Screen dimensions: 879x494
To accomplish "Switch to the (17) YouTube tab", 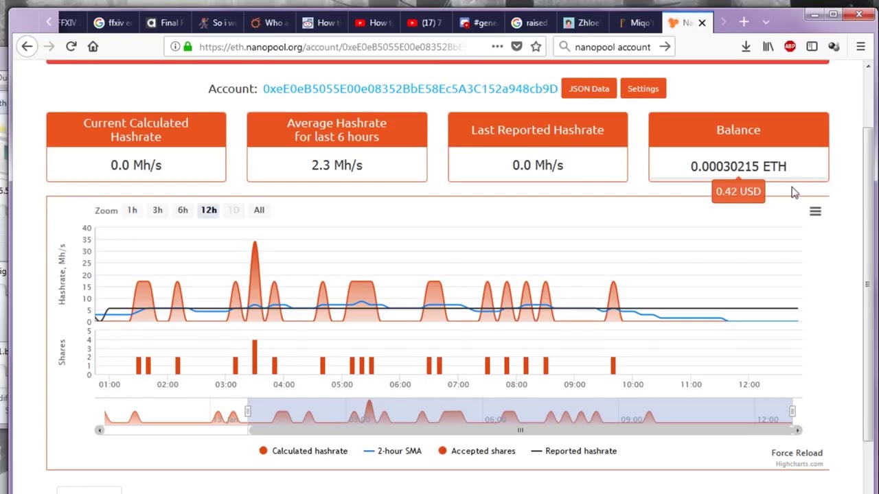I will tap(426, 23).
